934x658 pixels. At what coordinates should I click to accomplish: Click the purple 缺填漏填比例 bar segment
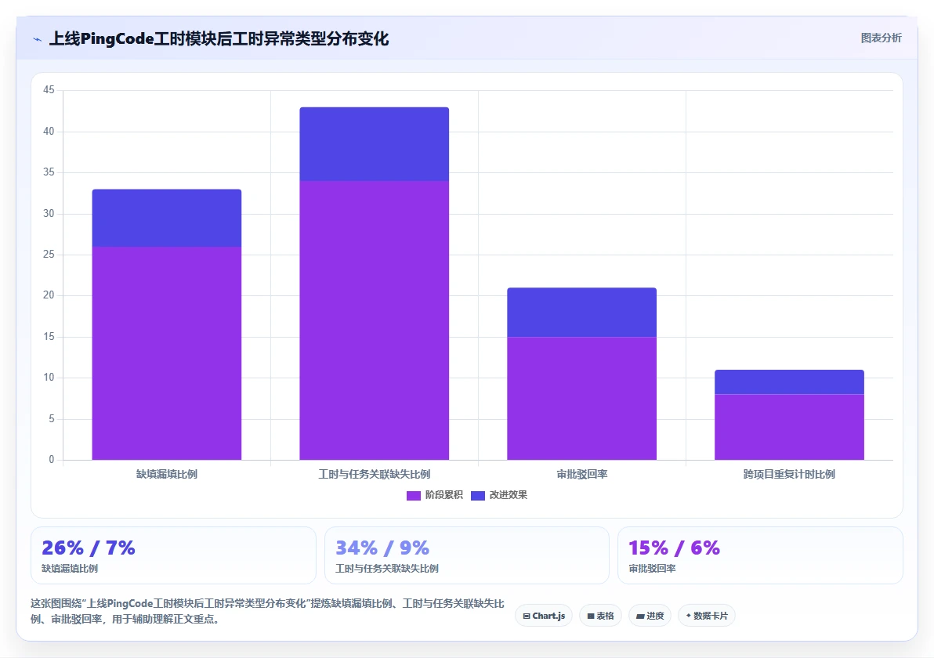(x=167, y=353)
